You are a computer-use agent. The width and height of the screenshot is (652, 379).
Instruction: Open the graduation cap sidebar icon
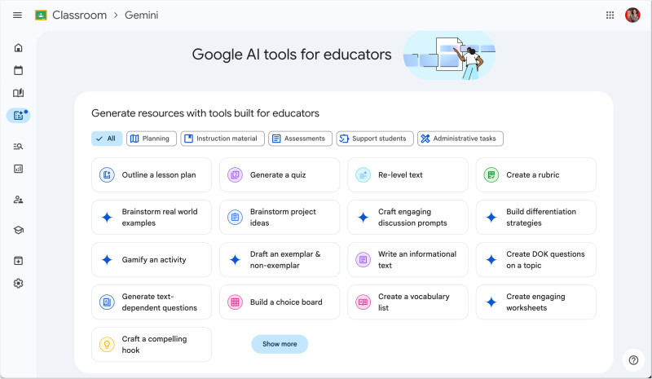point(18,230)
